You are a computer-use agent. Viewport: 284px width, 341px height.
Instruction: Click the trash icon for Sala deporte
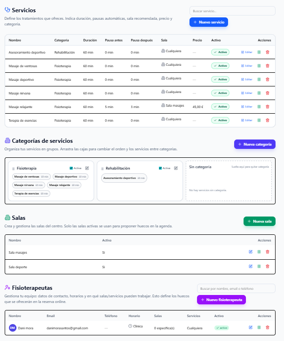268,266
